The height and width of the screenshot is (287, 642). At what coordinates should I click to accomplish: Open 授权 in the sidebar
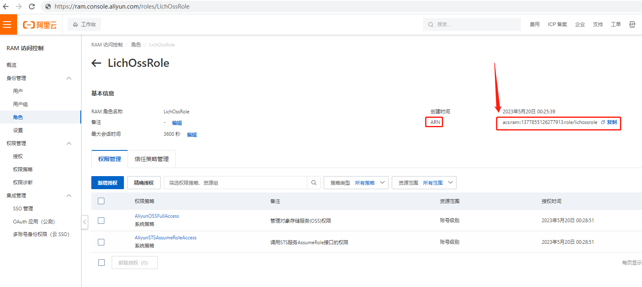[18, 157]
